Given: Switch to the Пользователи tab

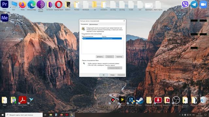Looking at the screenshot, I should 84,24.
